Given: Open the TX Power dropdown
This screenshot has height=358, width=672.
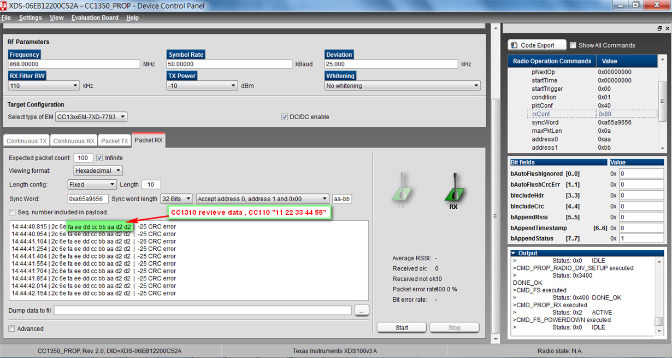Looking at the screenshot, I should 203,85.
